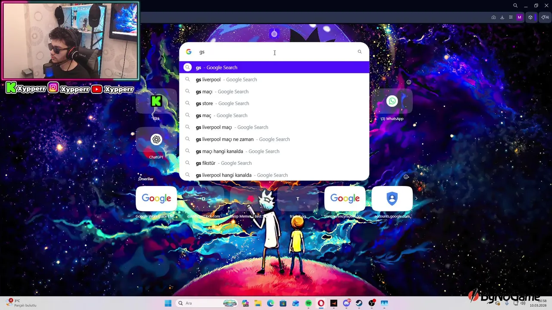Take a snapshot with the camera icon
The image size is (552, 310).
tap(493, 17)
